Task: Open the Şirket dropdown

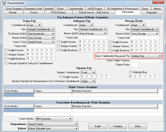Action: 53,128
